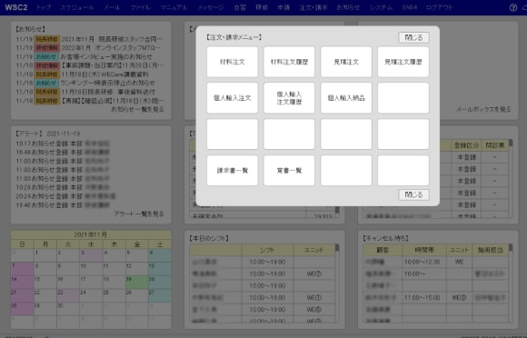Select the ファイル menu item
Screen dimensions: 527x338
[140, 7]
